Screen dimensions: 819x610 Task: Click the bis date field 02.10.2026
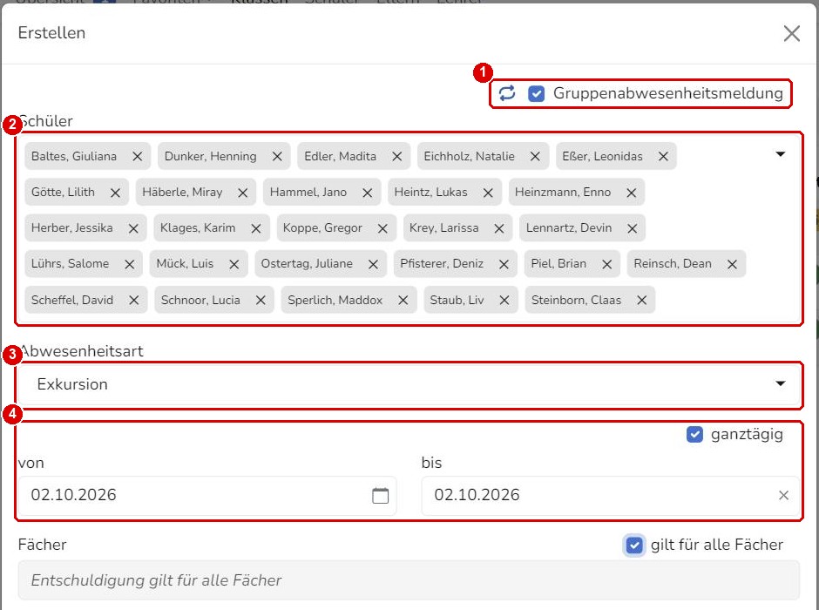610,495
